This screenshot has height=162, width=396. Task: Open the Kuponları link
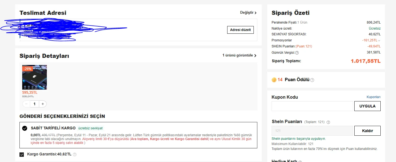374,97
